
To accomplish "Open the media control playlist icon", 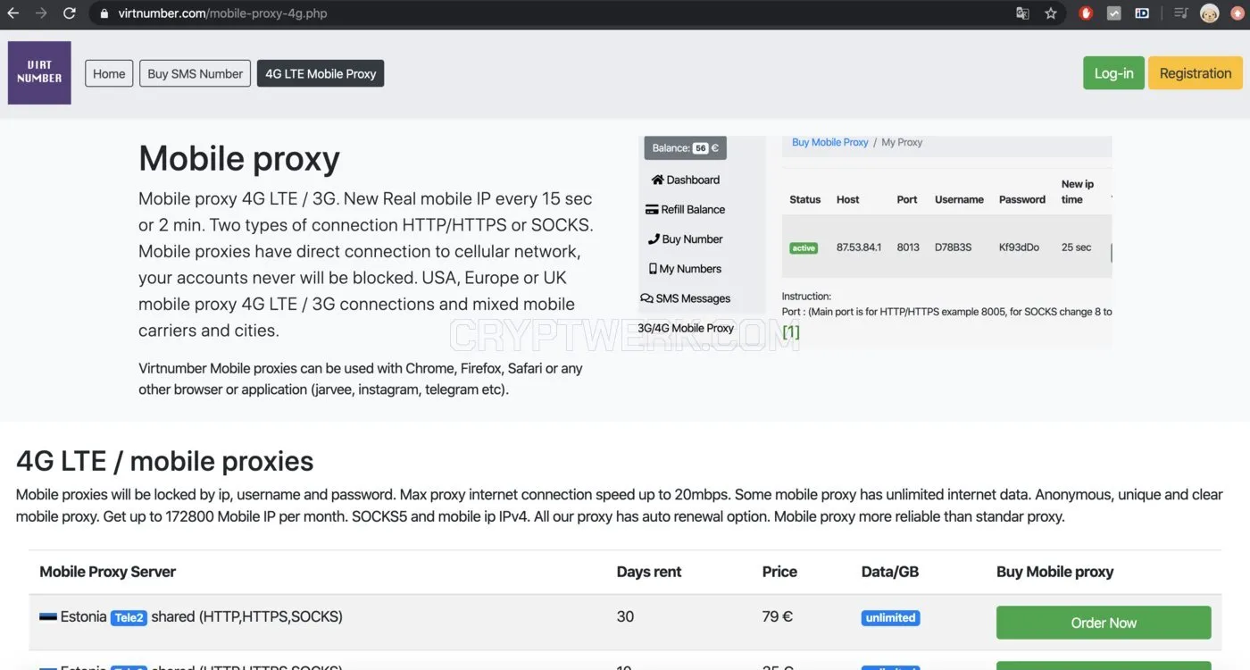I will click(x=1181, y=13).
